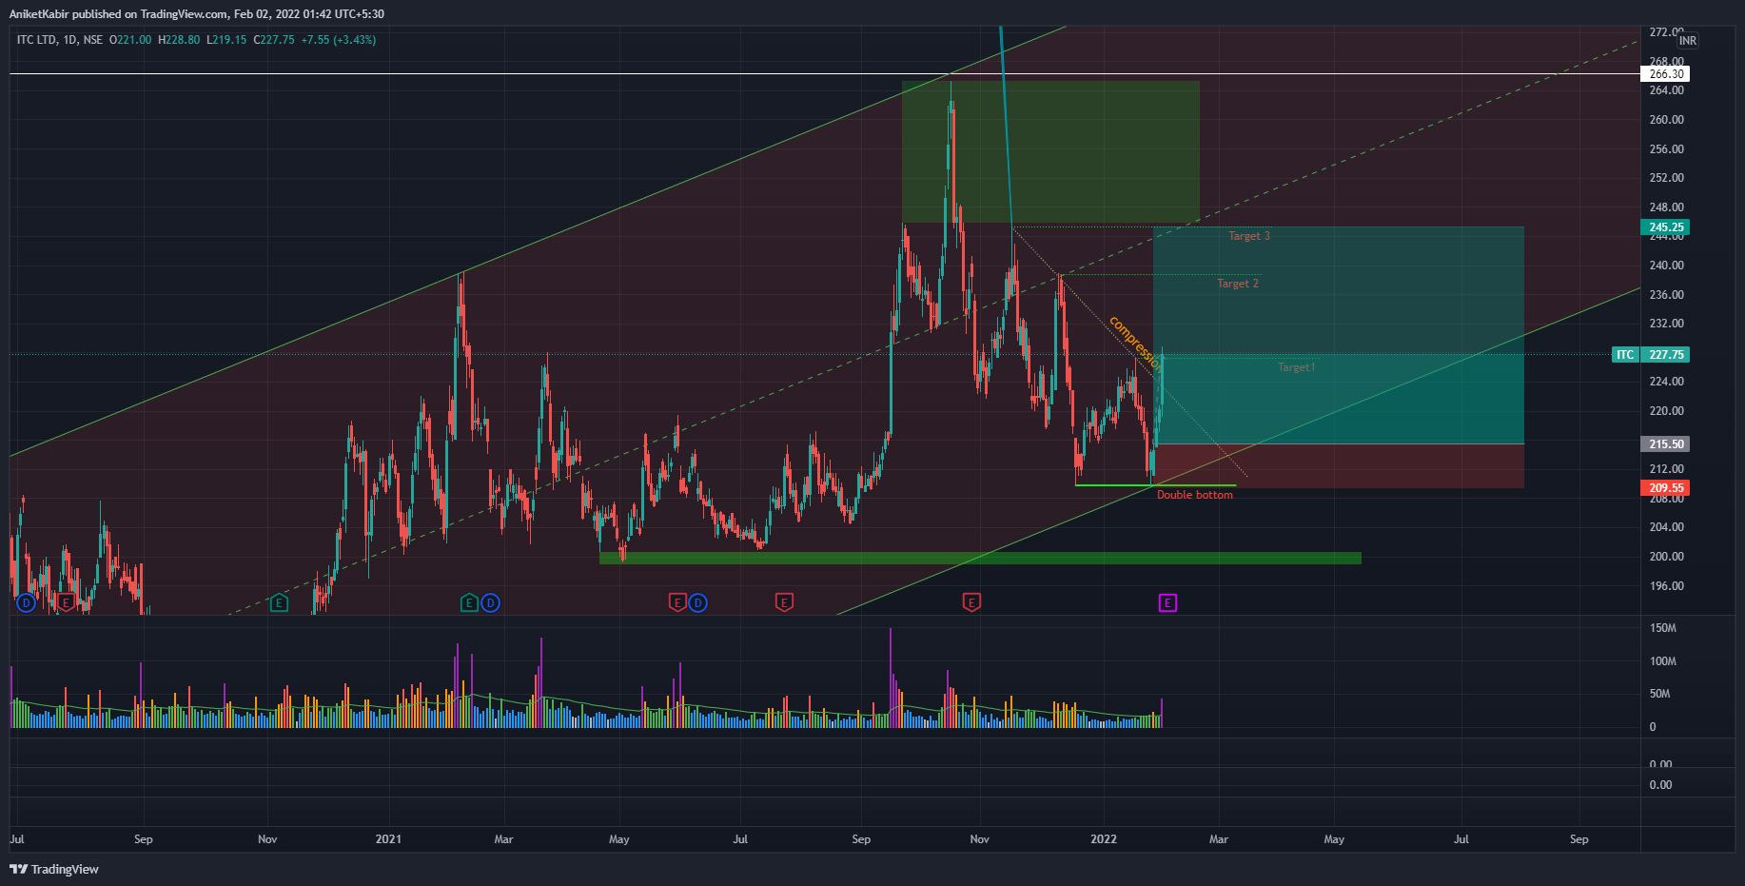
Task: Click the 50M volume axis label
Action: tap(1660, 694)
